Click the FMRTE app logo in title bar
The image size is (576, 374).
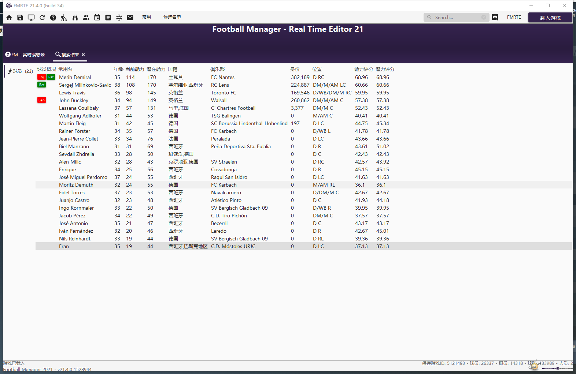click(9, 5)
